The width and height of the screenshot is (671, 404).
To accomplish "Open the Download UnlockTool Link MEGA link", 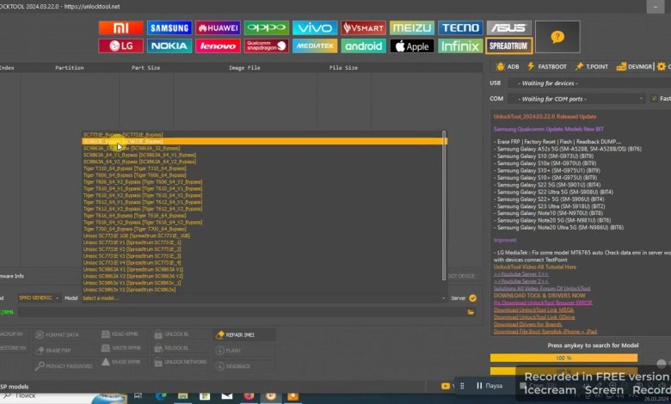I will click(x=532, y=309).
